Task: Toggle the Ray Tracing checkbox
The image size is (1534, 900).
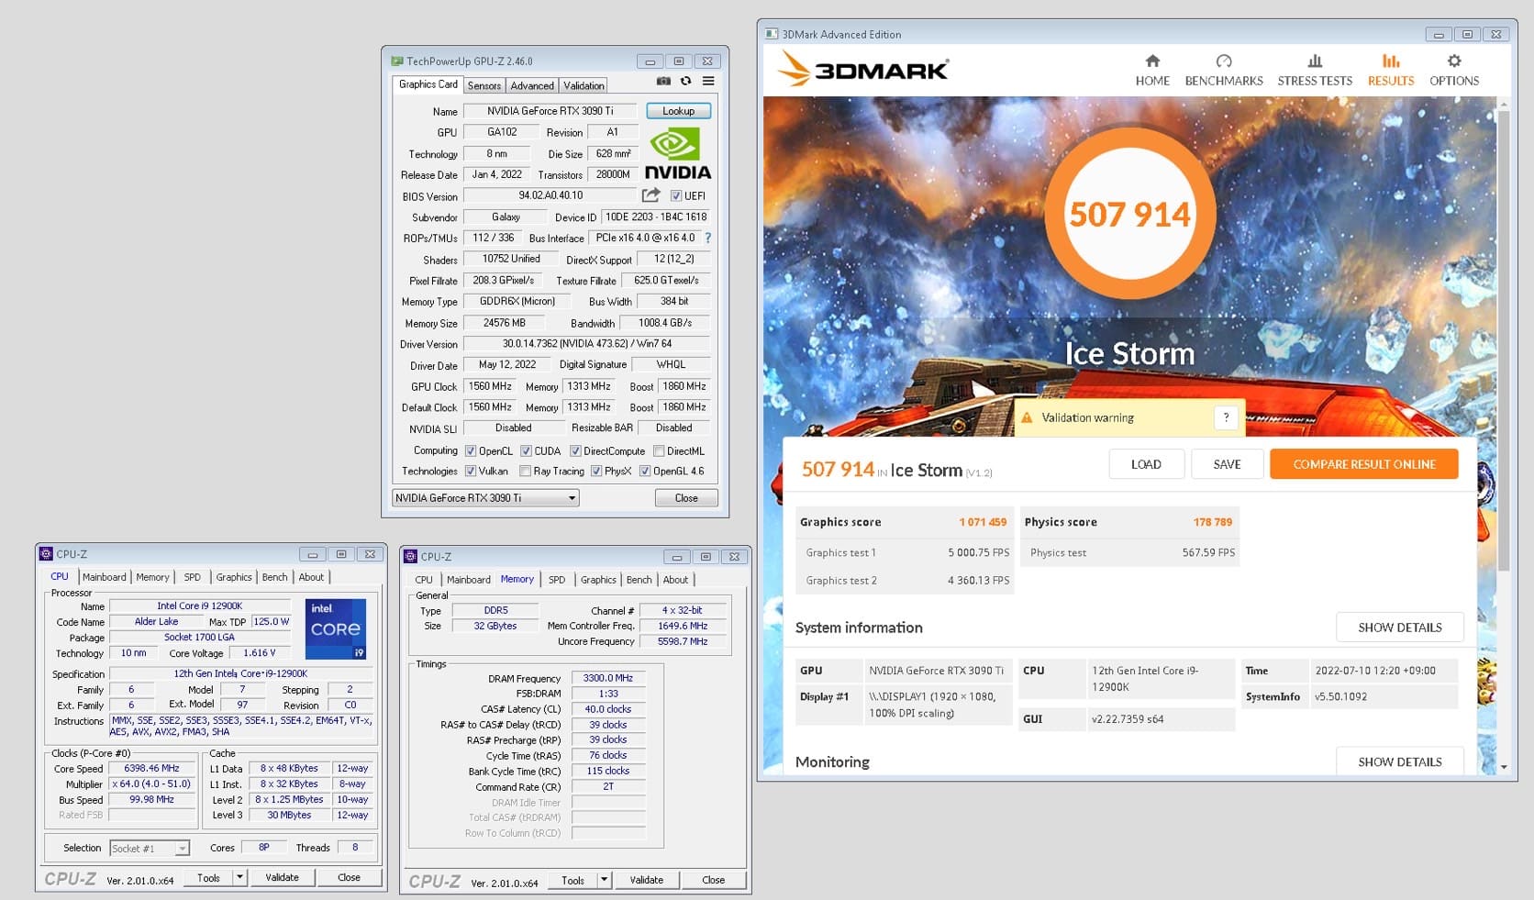Action: (525, 472)
